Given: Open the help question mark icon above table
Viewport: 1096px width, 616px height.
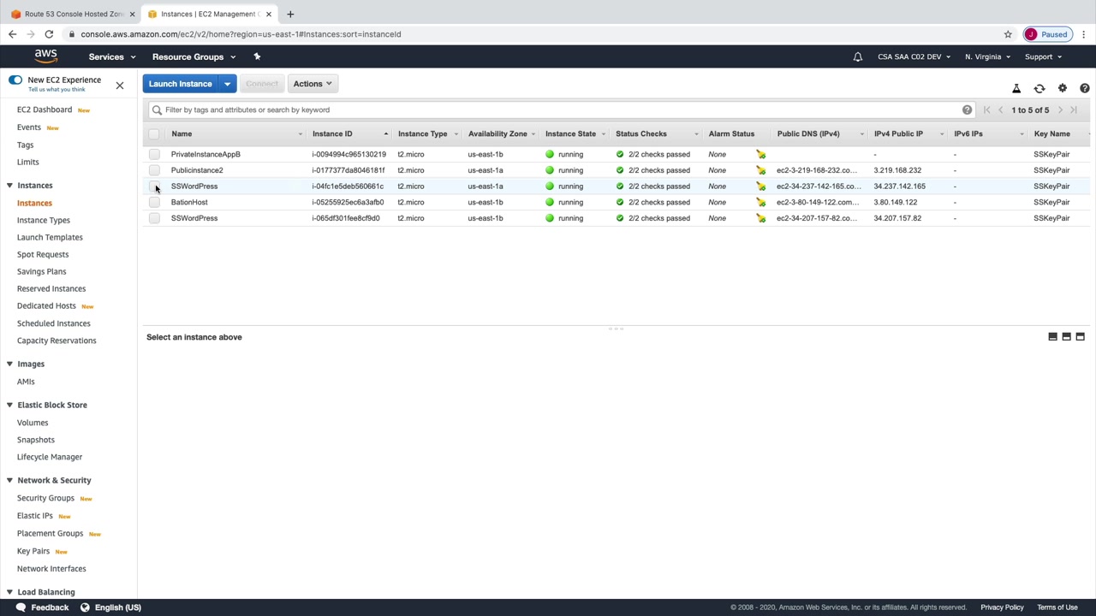Looking at the screenshot, I should pos(1085,88).
